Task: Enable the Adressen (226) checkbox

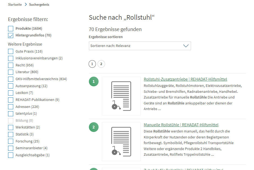Action: pos(11,107)
